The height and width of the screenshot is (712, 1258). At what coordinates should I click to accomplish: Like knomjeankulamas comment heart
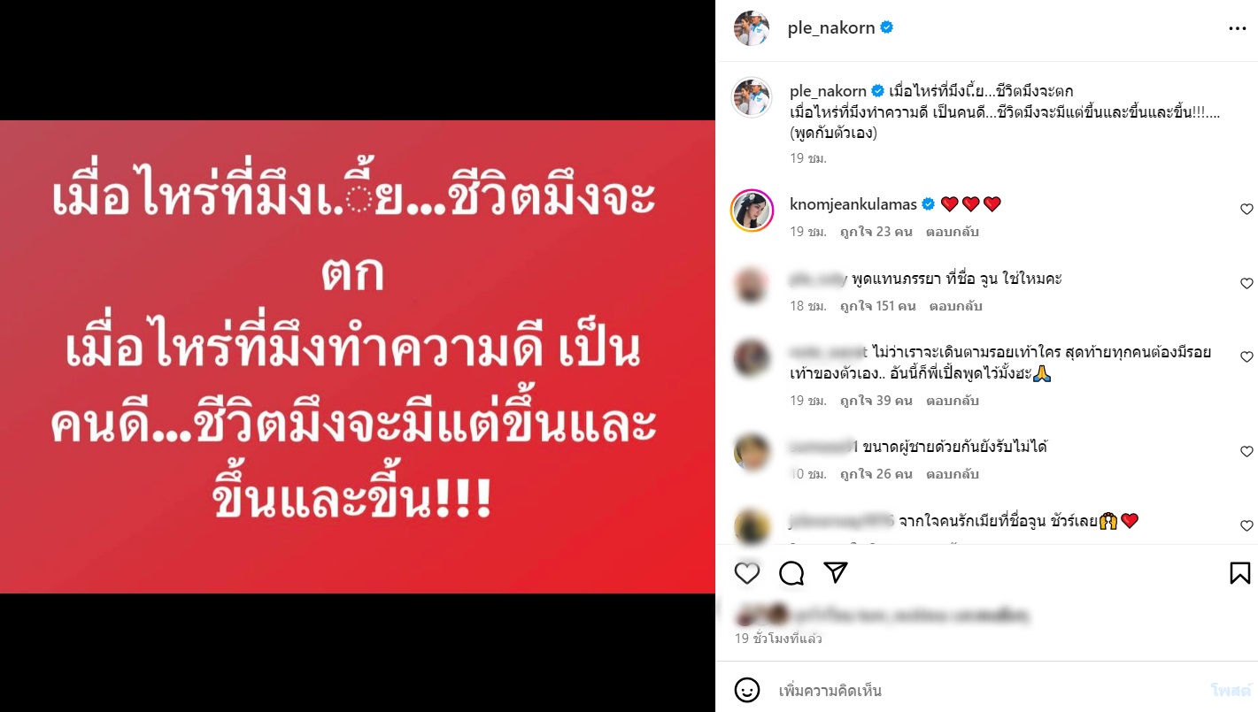coord(1246,210)
